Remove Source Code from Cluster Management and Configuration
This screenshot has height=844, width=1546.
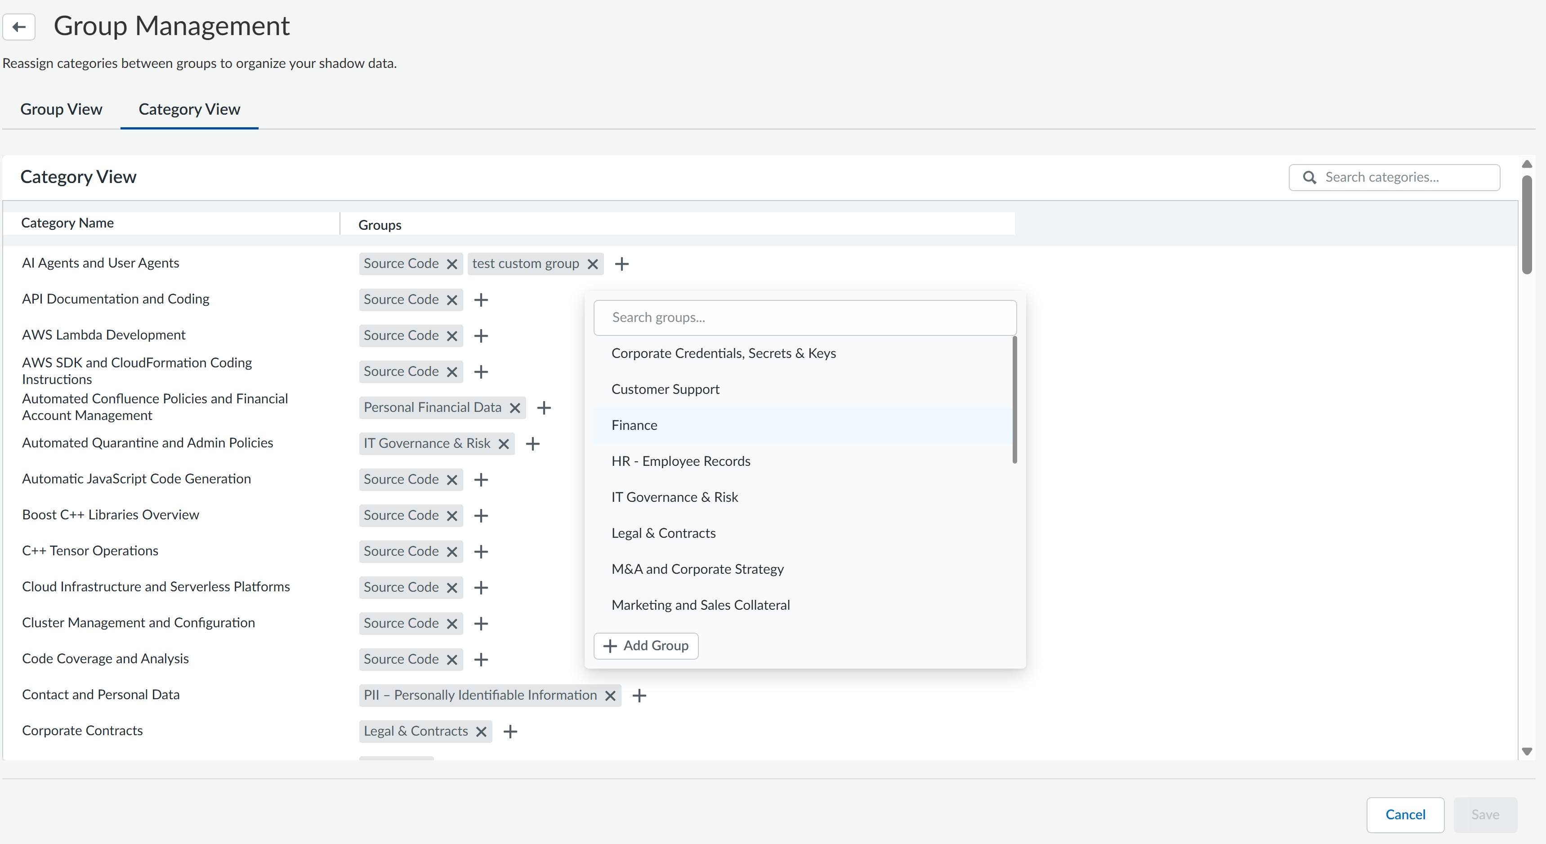pos(452,624)
